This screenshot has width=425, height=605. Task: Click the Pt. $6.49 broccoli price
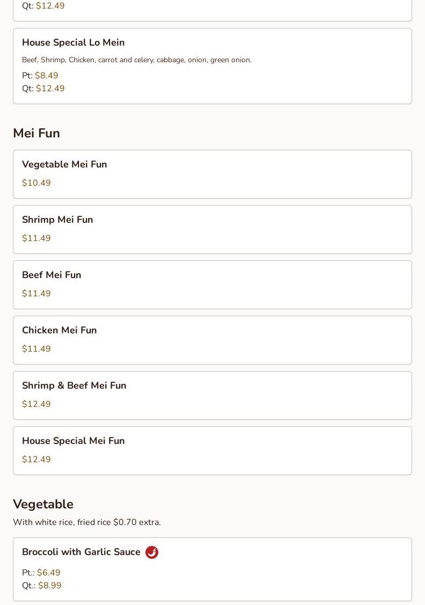tap(41, 572)
